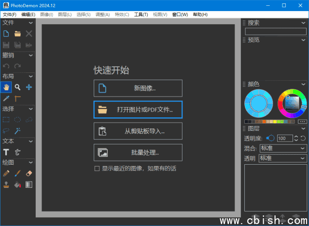Collapse the 撤销 panel chevron
The image size is (309, 226).
pyautogui.click(x=31, y=56)
